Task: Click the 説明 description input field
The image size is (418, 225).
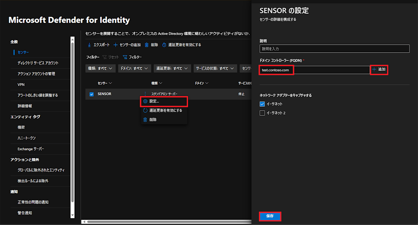Action: (x=334, y=49)
